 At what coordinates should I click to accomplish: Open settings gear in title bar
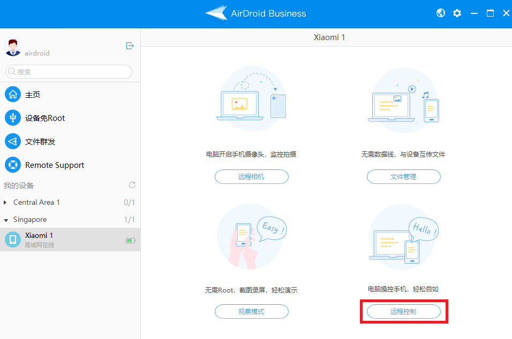click(x=457, y=13)
